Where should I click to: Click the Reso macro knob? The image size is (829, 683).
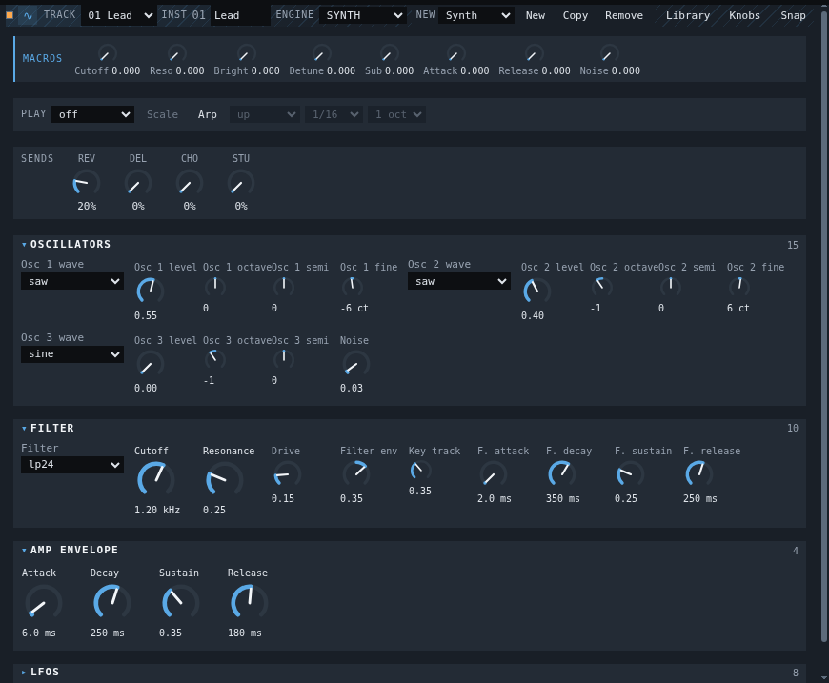pos(176,54)
